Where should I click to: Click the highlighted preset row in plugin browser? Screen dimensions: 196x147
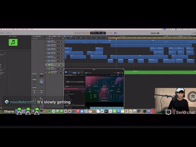[x=75, y=105]
